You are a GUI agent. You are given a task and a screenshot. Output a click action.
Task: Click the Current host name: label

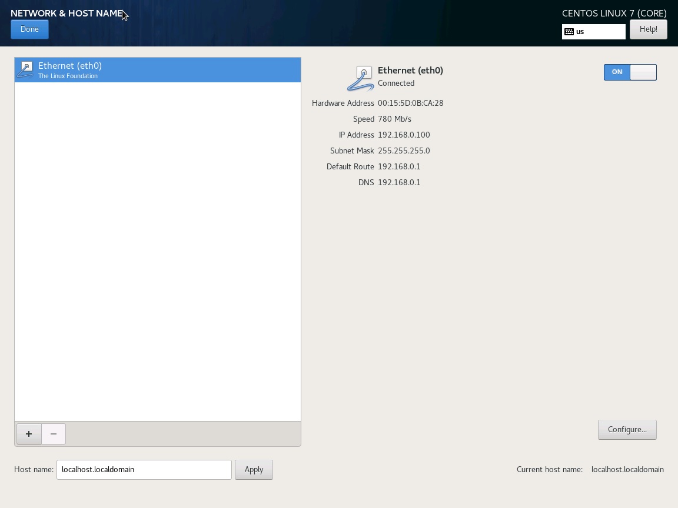tap(550, 470)
